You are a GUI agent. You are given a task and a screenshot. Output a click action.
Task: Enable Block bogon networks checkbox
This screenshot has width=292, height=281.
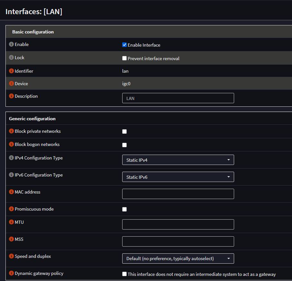tap(124, 145)
